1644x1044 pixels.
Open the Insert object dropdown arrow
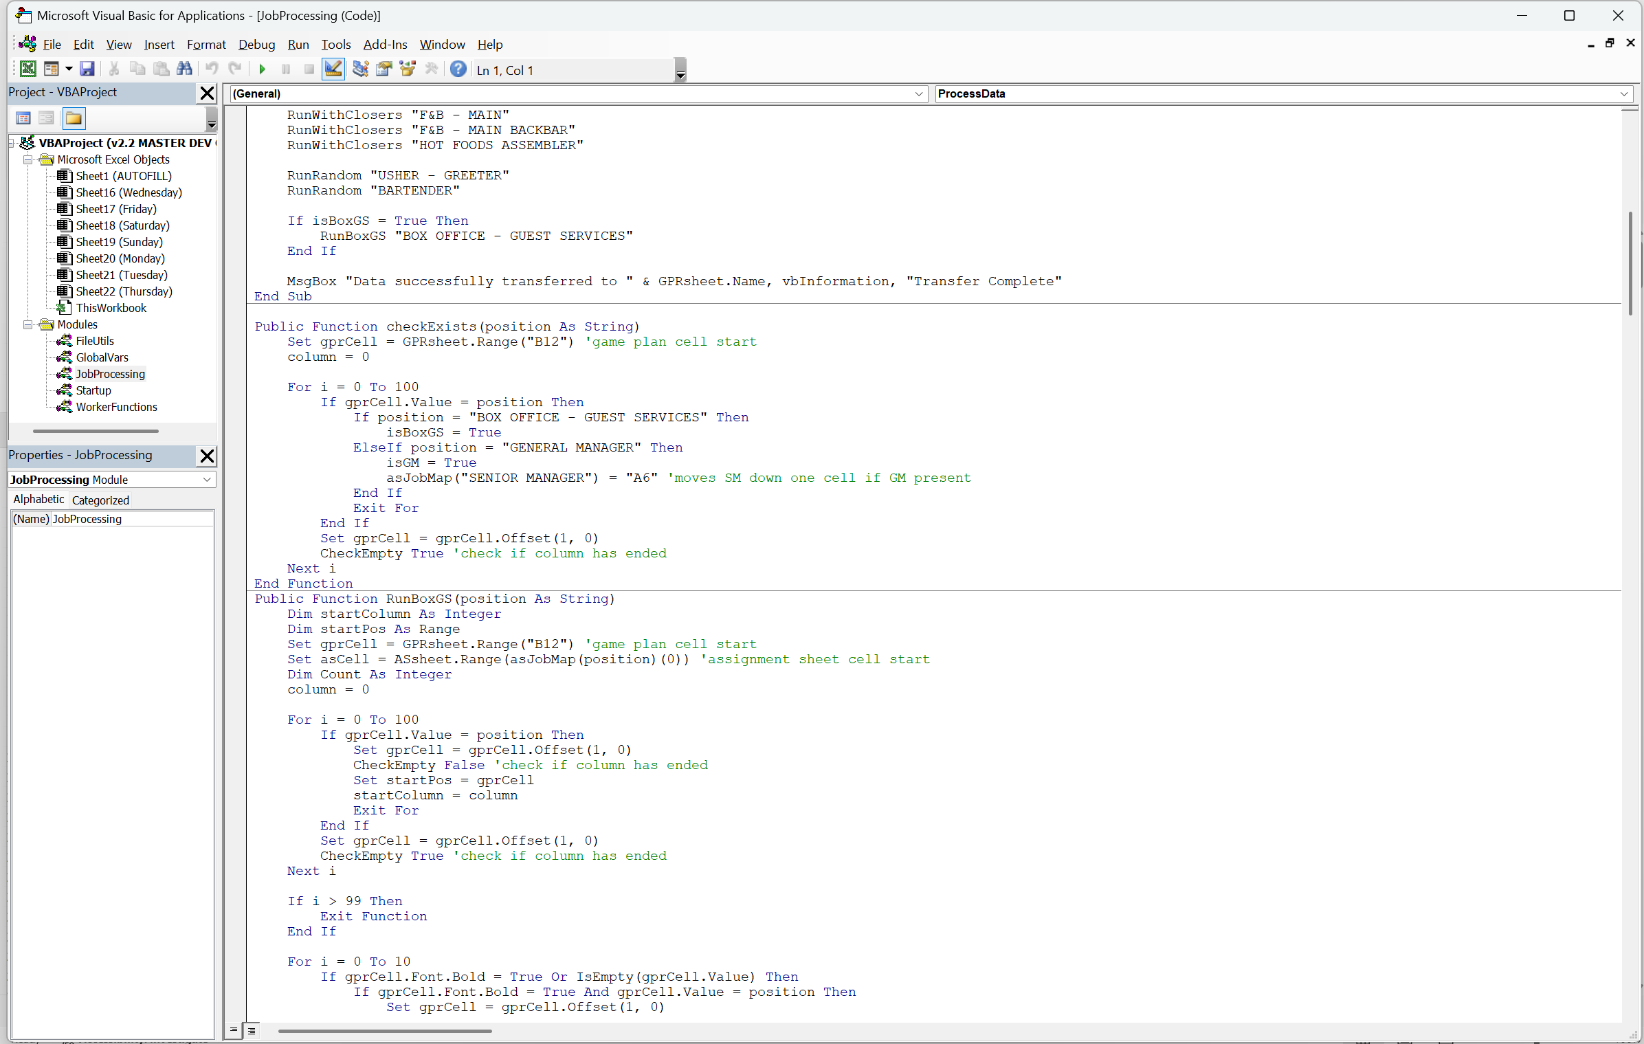click(69, 69)
